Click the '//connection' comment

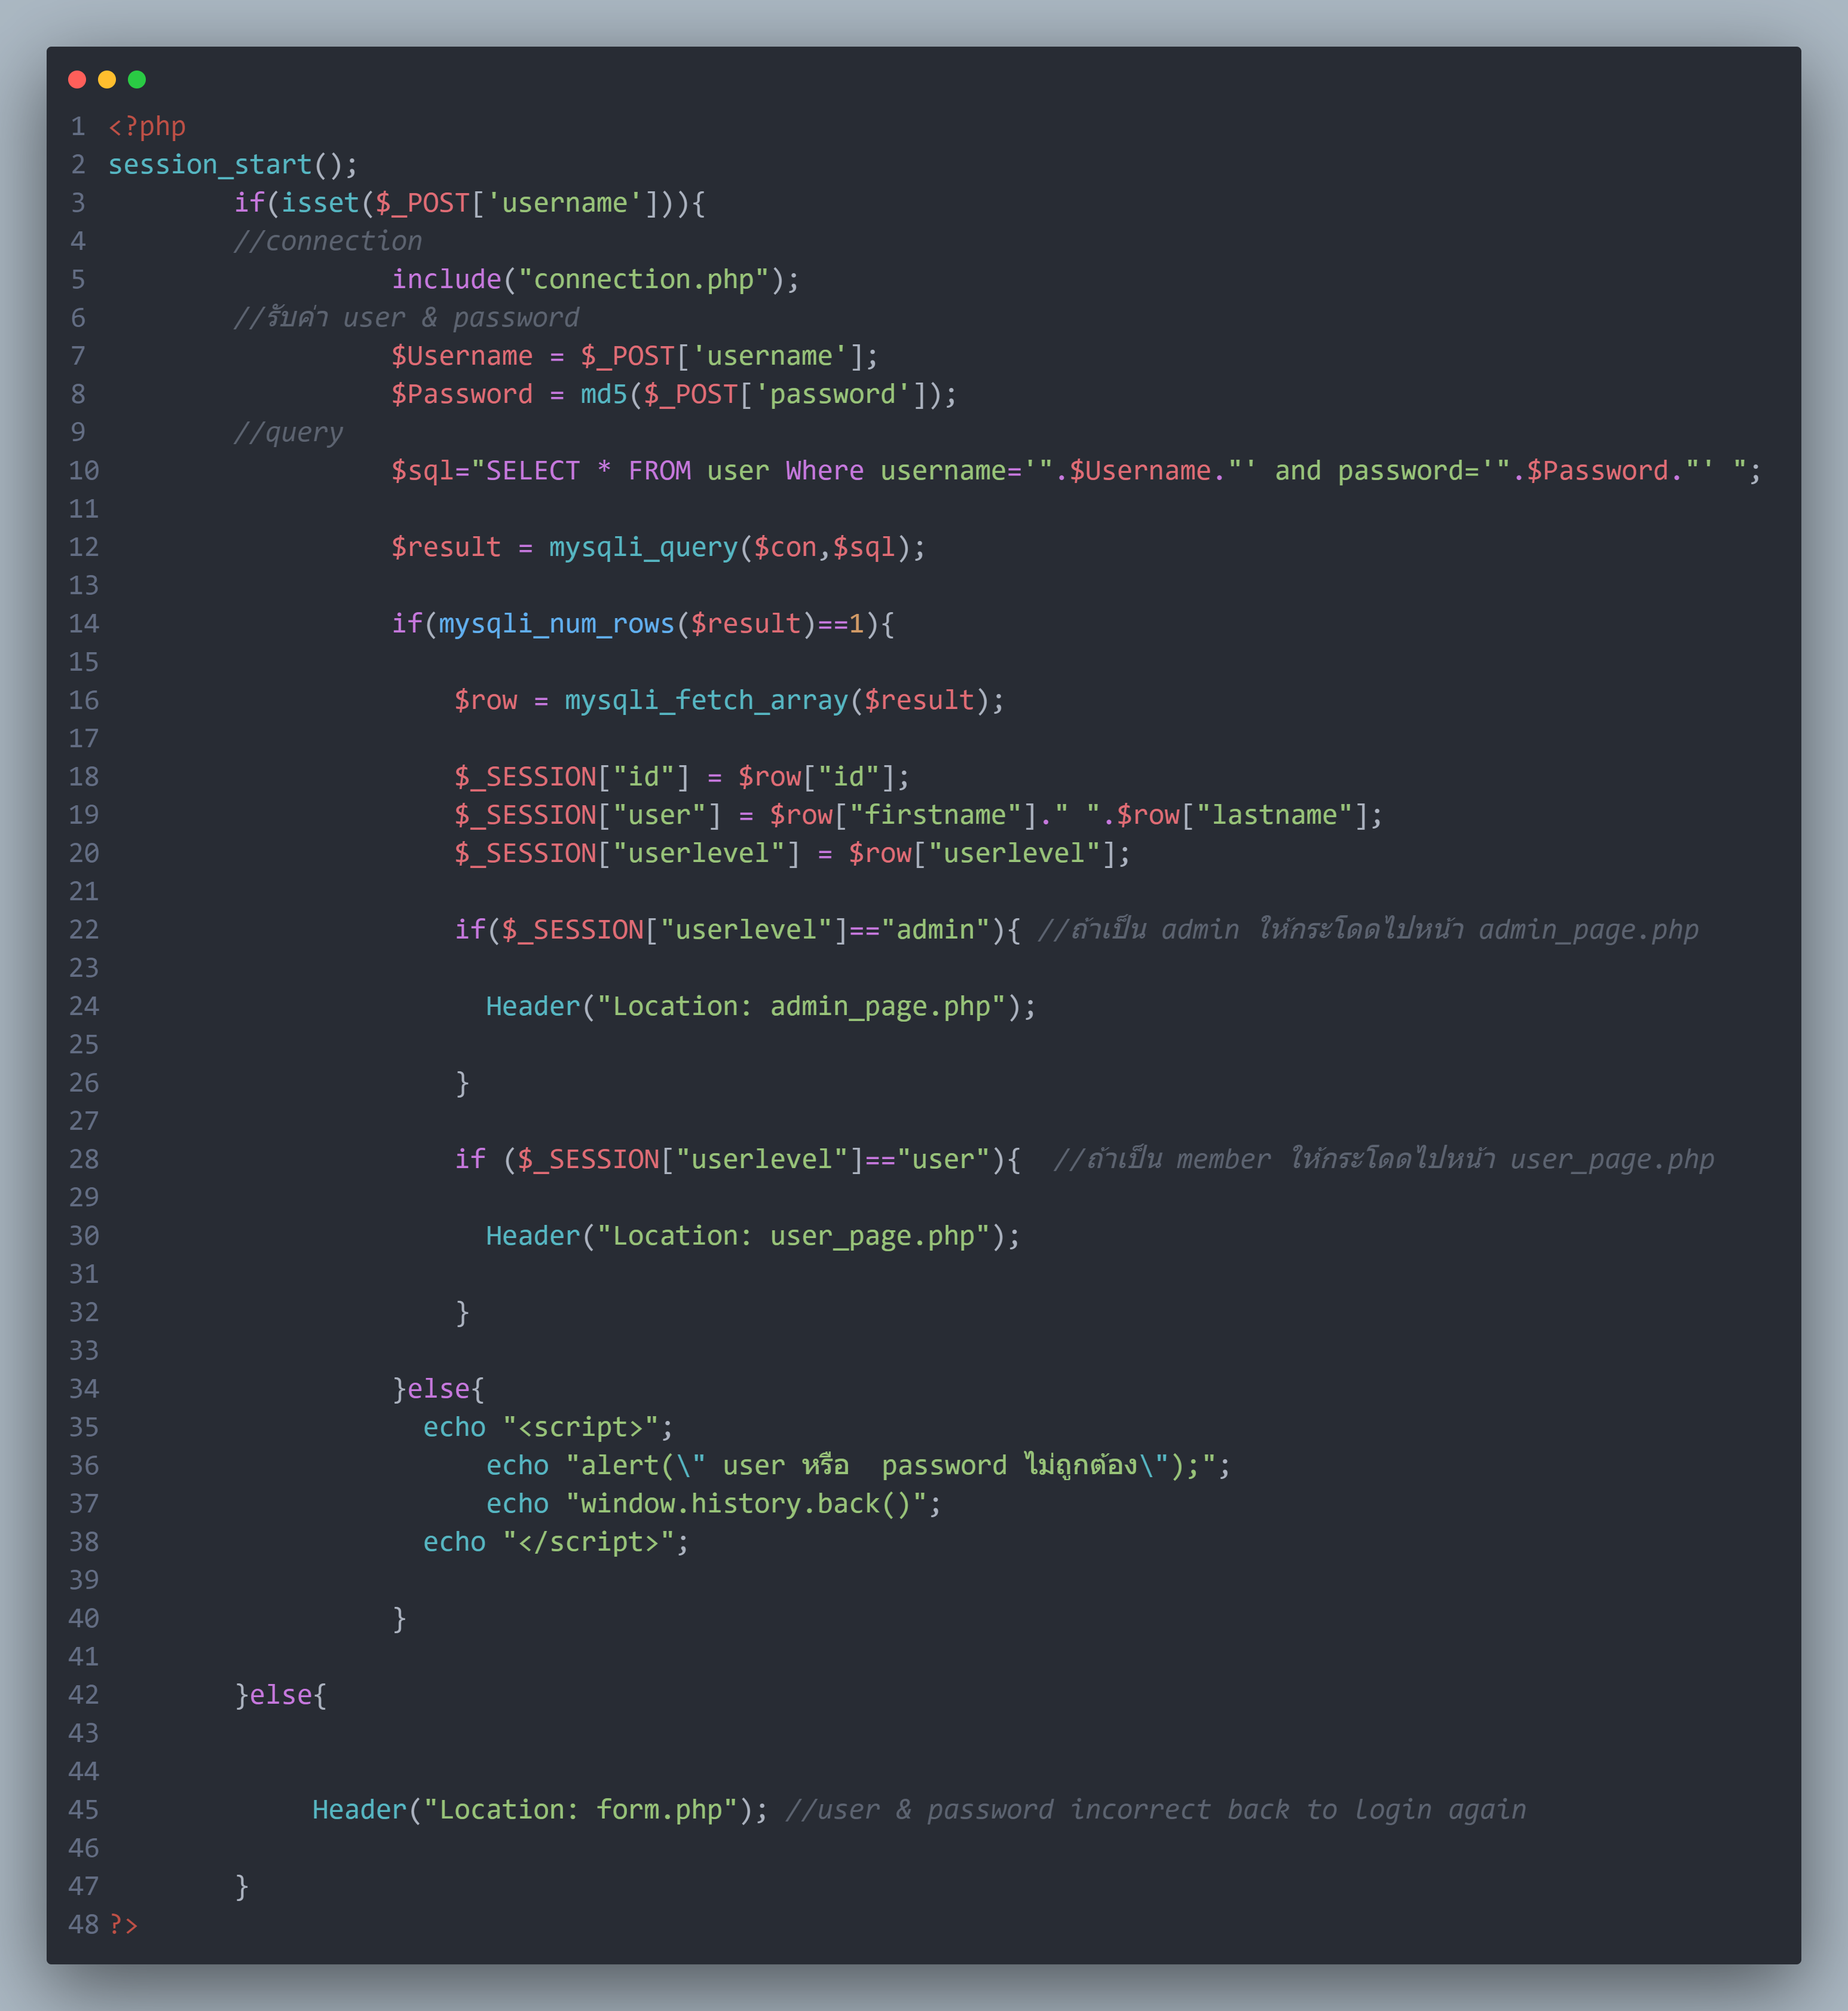click(328, 241)
